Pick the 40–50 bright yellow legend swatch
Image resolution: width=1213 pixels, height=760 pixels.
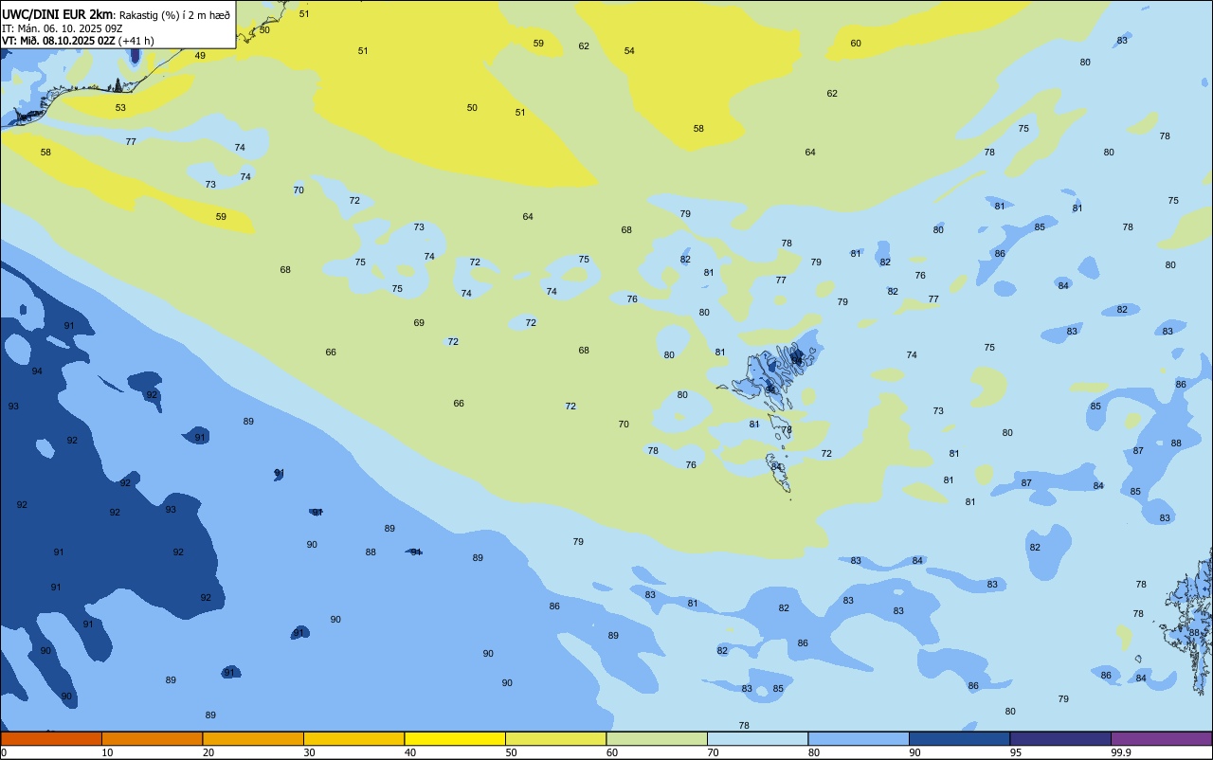pos(455,738)
